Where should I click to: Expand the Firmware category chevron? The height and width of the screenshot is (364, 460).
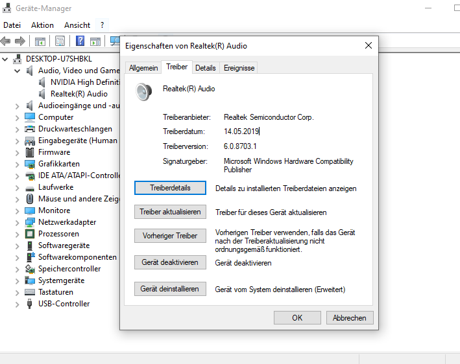coord(18,153)
